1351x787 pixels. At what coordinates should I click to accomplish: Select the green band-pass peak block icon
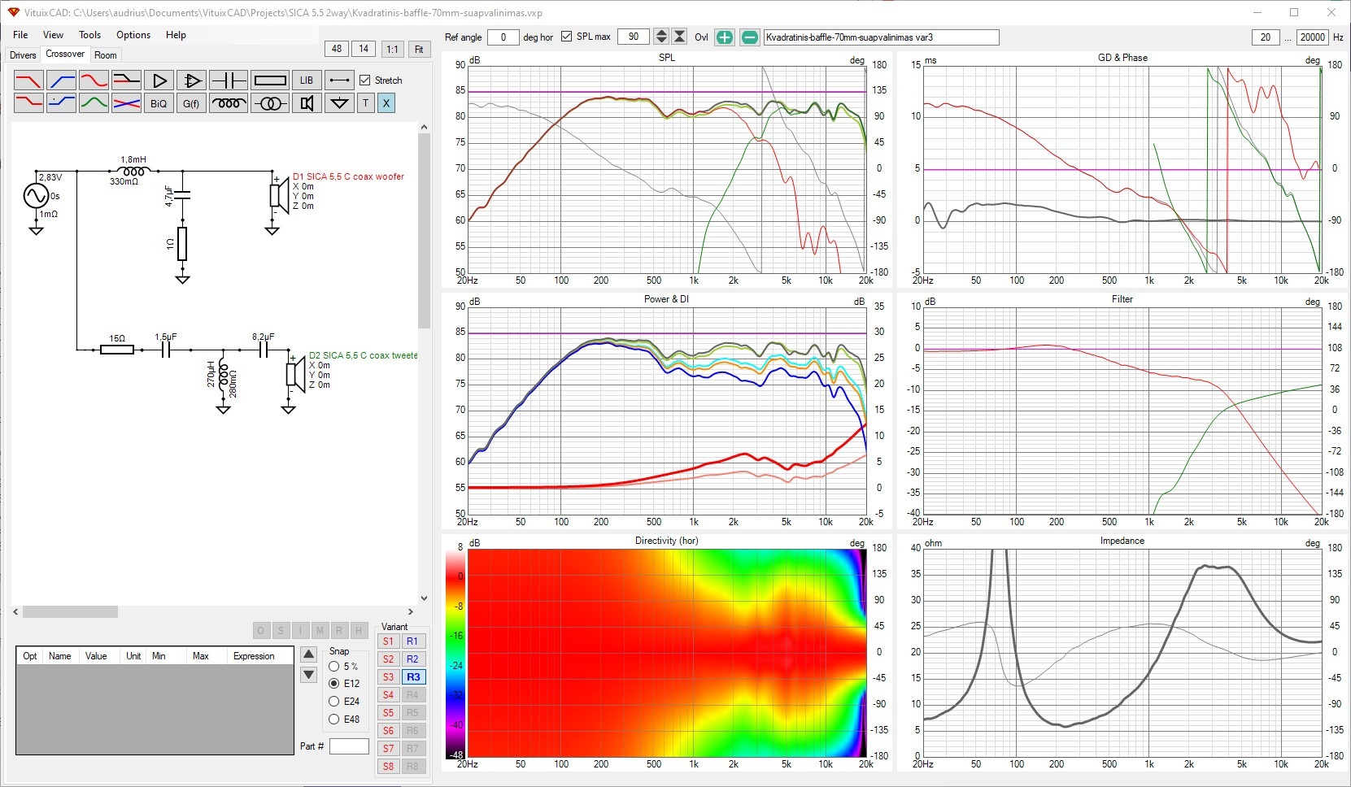point(94,103)
